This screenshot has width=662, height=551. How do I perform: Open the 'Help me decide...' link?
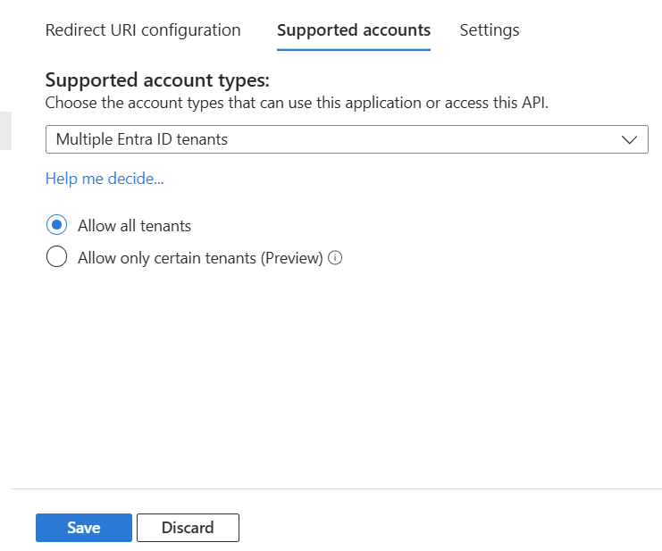coord(105,179)
